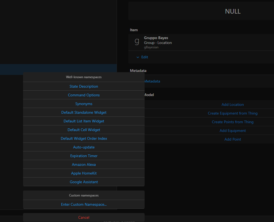Configure Auto-update metadata
This screenshot has width=274, height=222.
pos(84,147)
